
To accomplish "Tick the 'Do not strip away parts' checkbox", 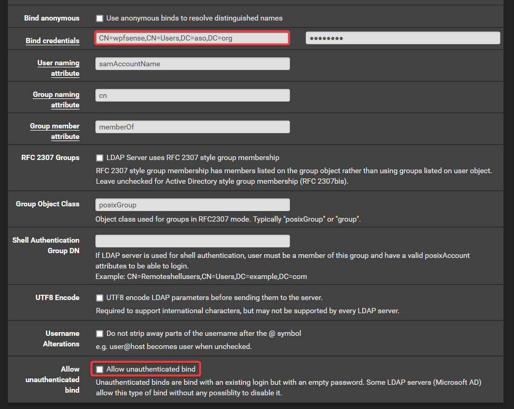I will 99,334.
